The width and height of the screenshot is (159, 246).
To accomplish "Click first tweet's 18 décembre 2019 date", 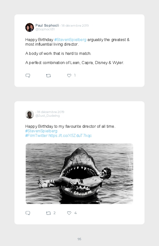I will (75, 25).
